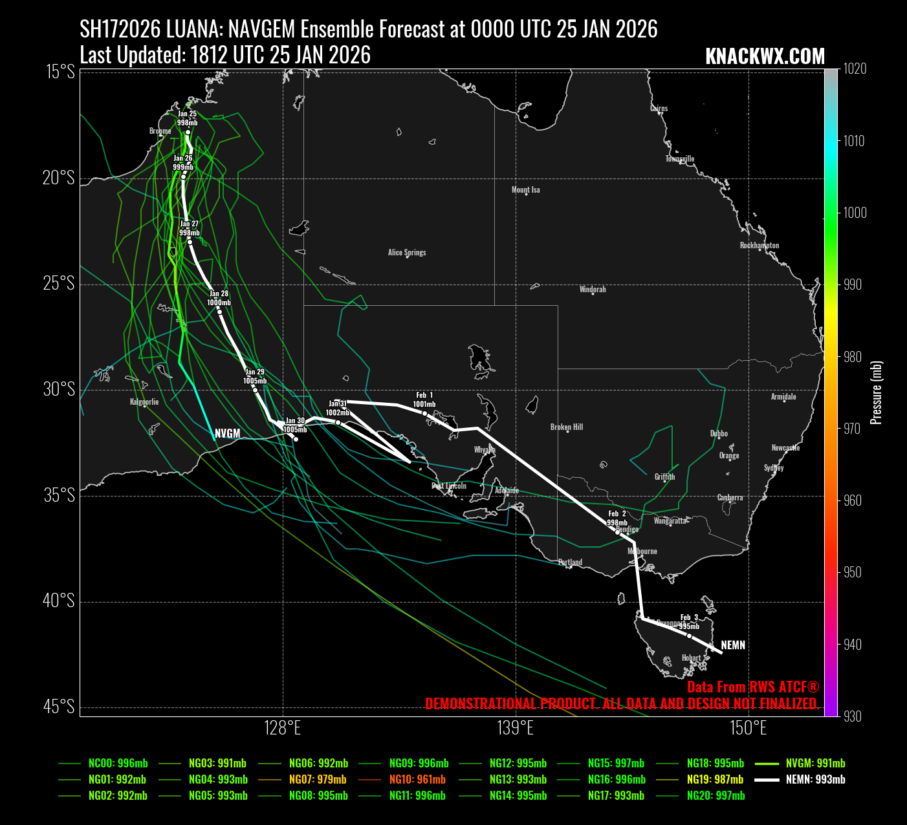The image size is (907, 825).
Task: Select the Jan 28 1000mb forecast point
Action: (x=219, y=312)
